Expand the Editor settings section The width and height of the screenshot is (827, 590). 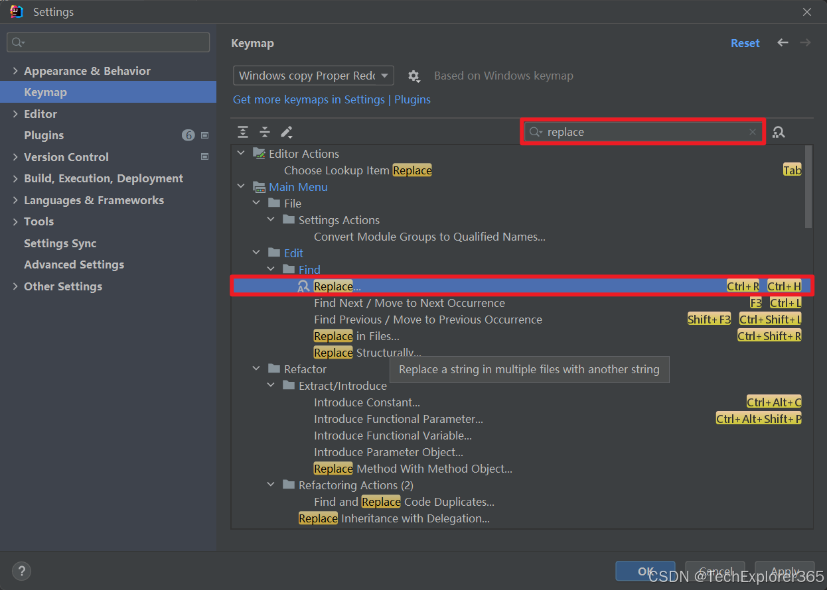[x=15, y=114]
